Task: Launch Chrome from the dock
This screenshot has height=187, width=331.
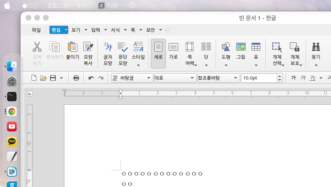Action: pos(12,111)
